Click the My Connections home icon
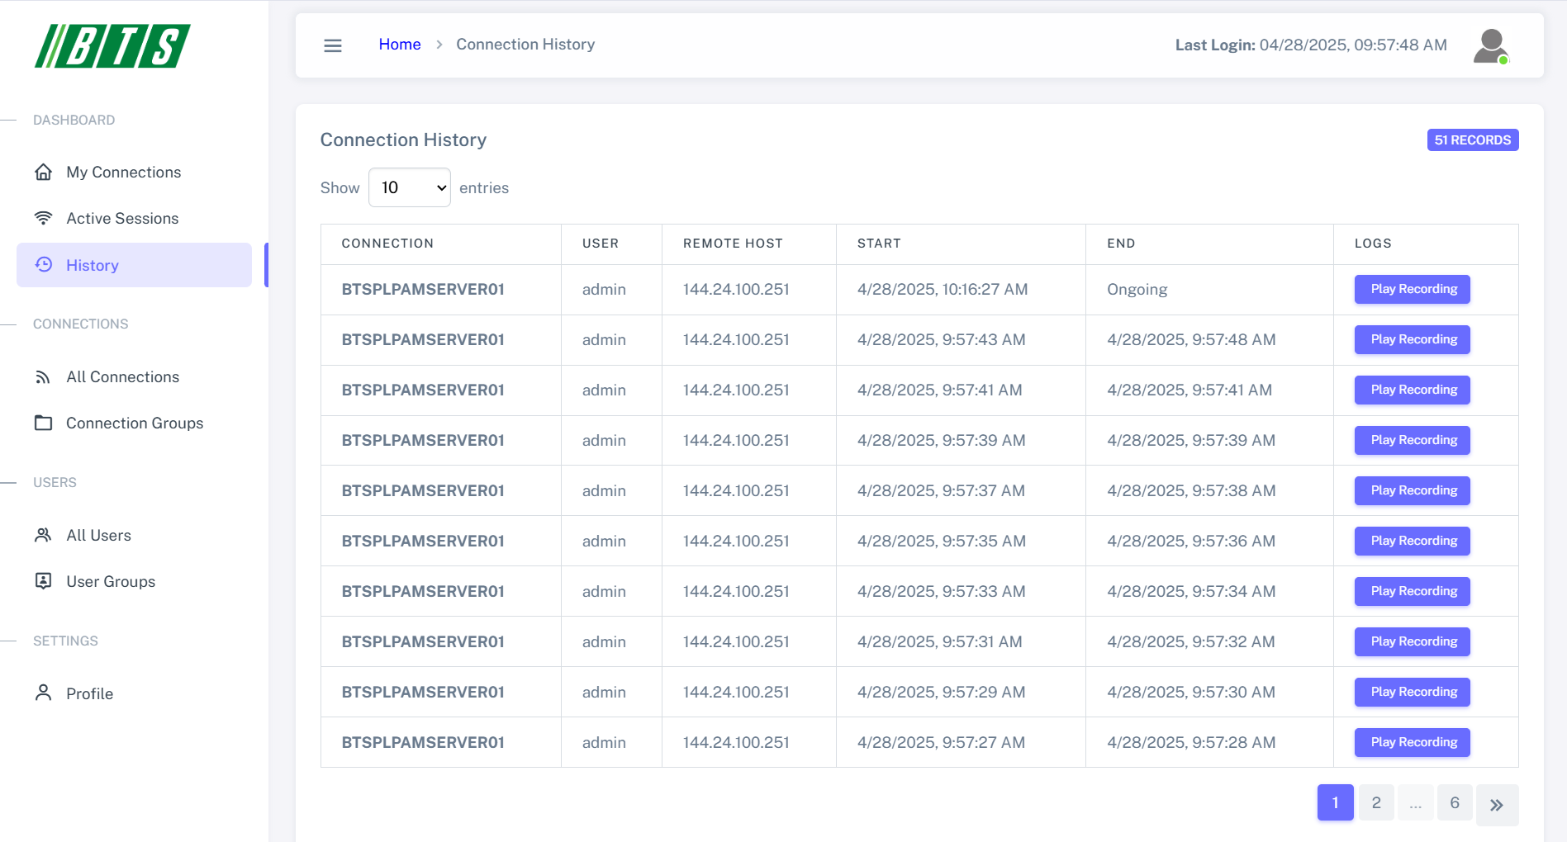 [x=43, y=172]
